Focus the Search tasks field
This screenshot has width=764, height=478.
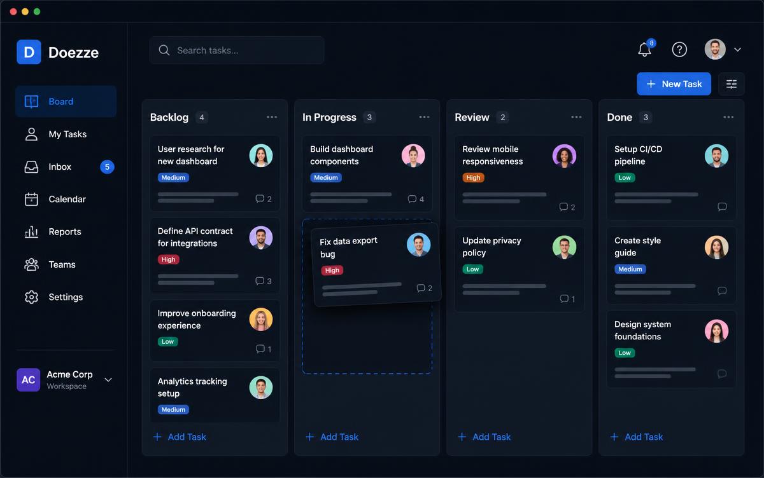[237, 50]
